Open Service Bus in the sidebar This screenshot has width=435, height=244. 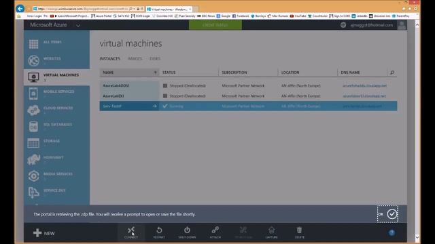click(56, 192)
